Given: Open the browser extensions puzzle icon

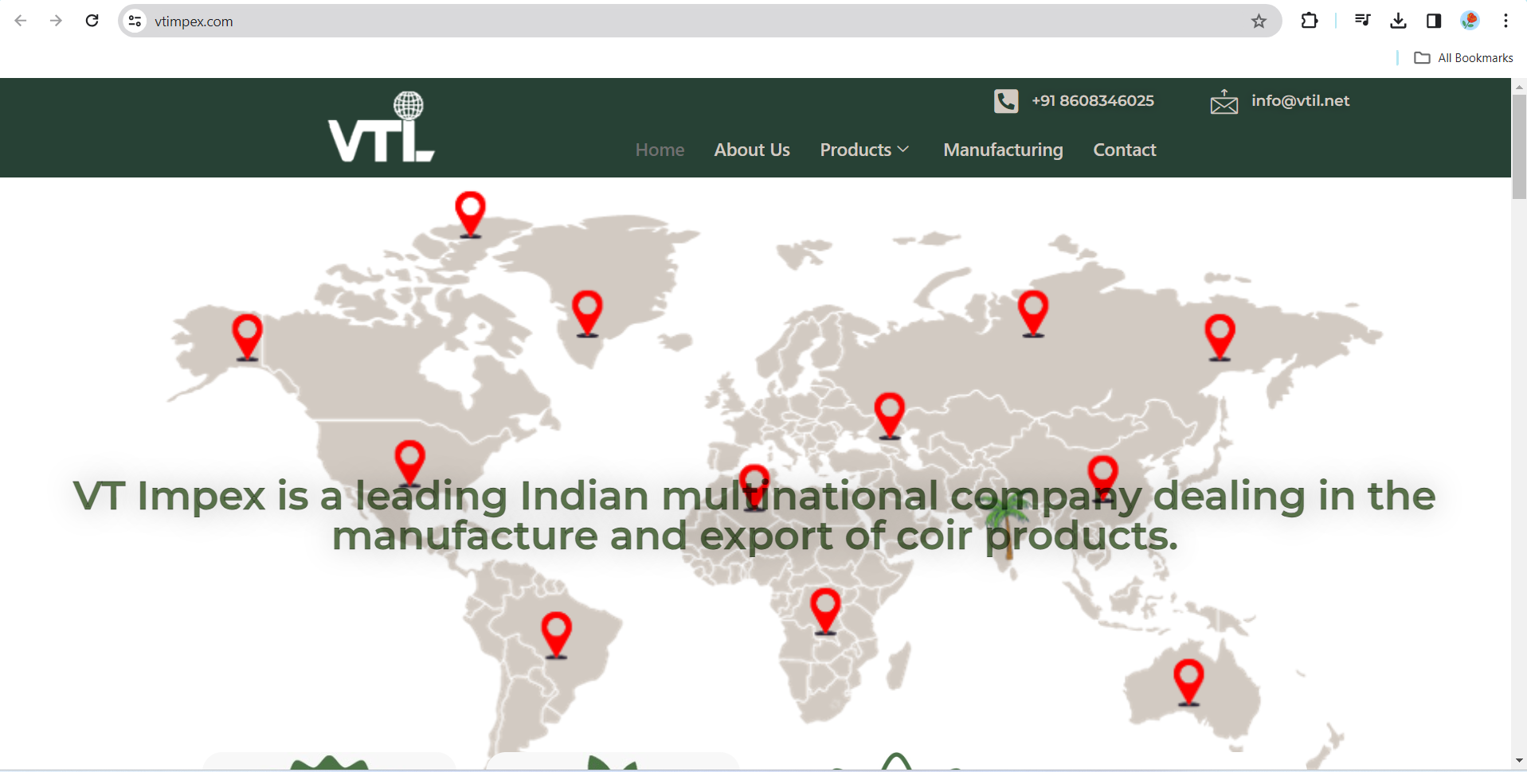Looking at the screenshot, I should click(x=1309, y=21).
